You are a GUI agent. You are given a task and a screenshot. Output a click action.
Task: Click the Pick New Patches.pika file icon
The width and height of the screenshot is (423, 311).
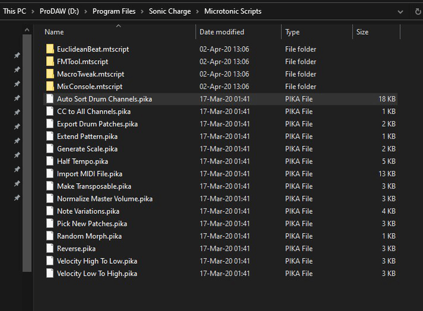(x=50, y=223)
